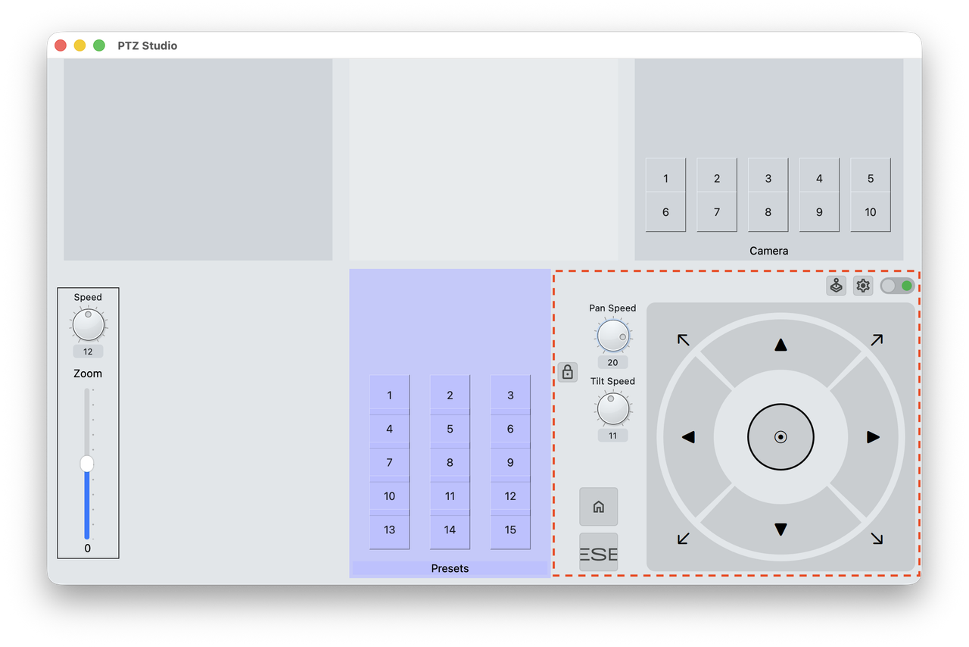Click the center of the joystick pad
Screen dimensions: 969x647
[780, 436]
